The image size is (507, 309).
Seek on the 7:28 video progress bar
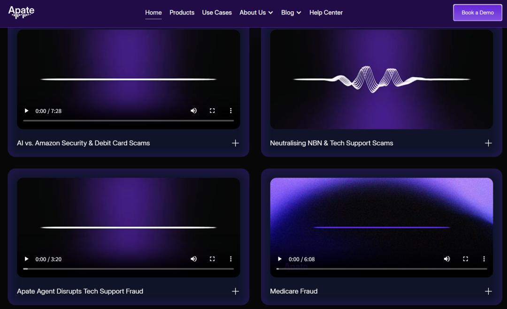pyautogui.click(x=128, y=121)
